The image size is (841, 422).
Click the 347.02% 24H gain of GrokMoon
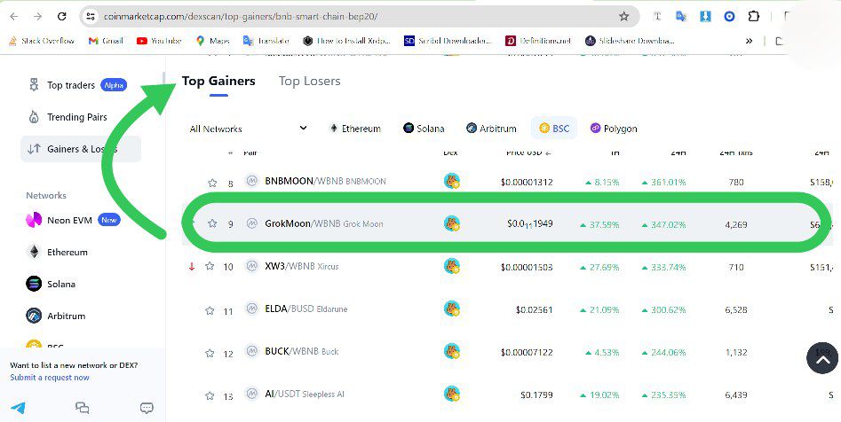tap(663, 225)
